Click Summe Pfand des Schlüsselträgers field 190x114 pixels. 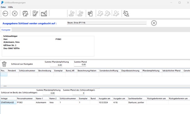(x=78, y=93)
